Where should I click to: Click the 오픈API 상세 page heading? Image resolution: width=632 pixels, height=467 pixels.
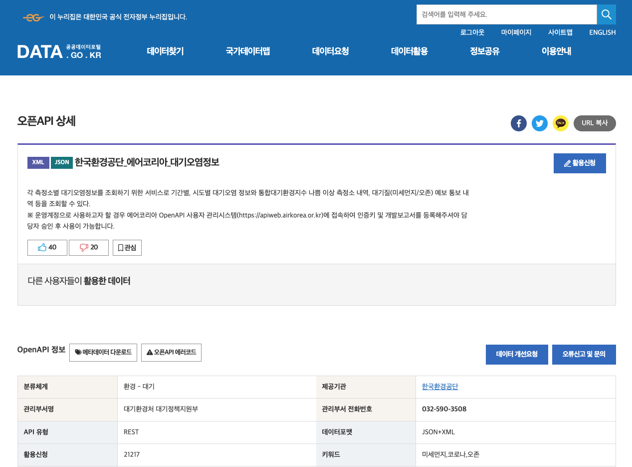point(46,121)
